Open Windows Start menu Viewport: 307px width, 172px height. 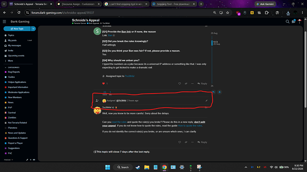point(108,167)
